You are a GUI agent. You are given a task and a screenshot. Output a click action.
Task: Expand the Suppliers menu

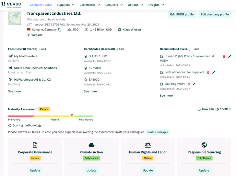tap(66, 5)
